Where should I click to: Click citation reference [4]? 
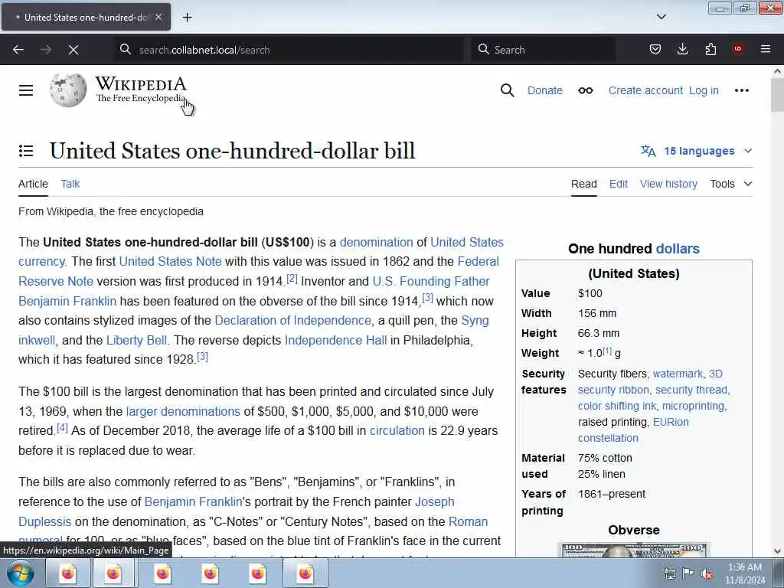click(62, 427)
